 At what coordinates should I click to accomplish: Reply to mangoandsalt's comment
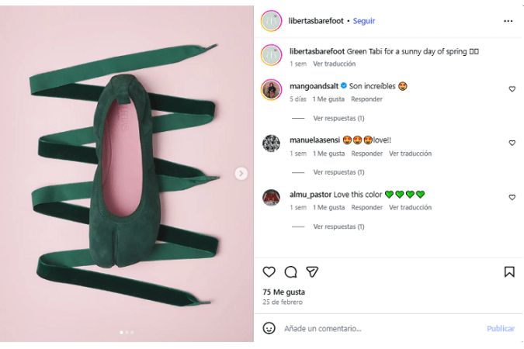point(366,99)
